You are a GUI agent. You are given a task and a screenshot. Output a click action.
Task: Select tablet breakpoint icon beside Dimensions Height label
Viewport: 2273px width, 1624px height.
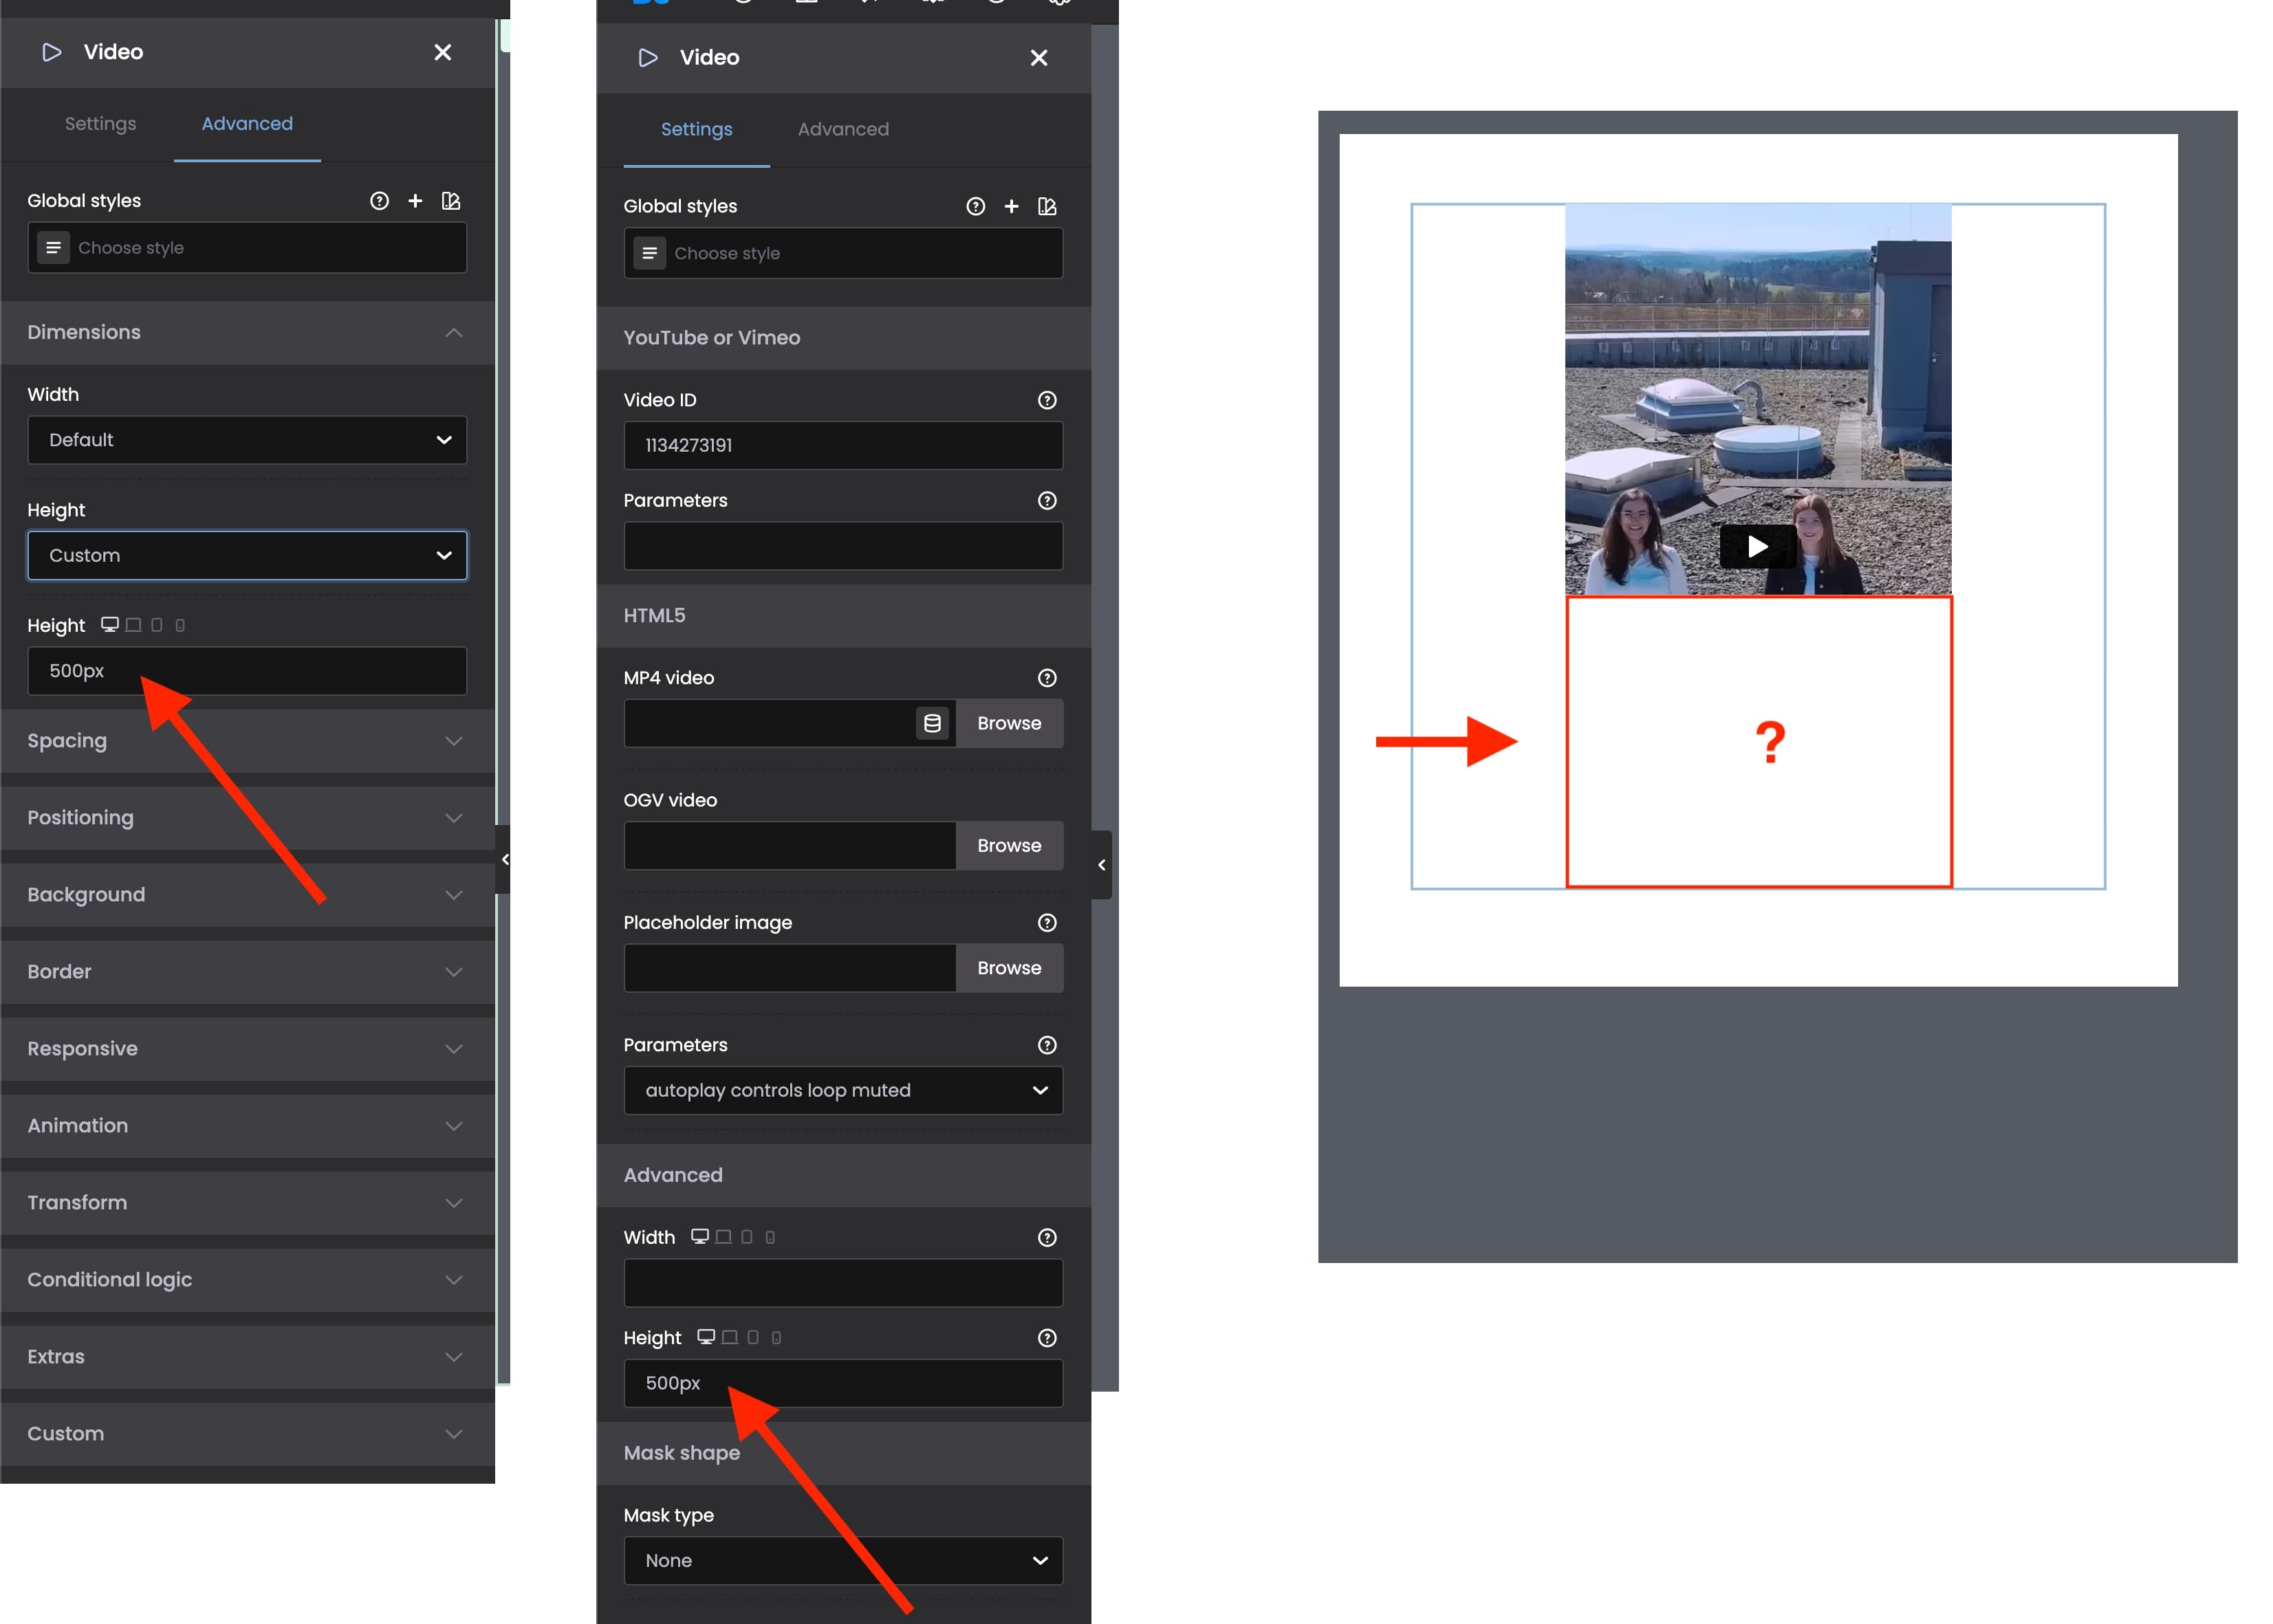click(157, 625)
